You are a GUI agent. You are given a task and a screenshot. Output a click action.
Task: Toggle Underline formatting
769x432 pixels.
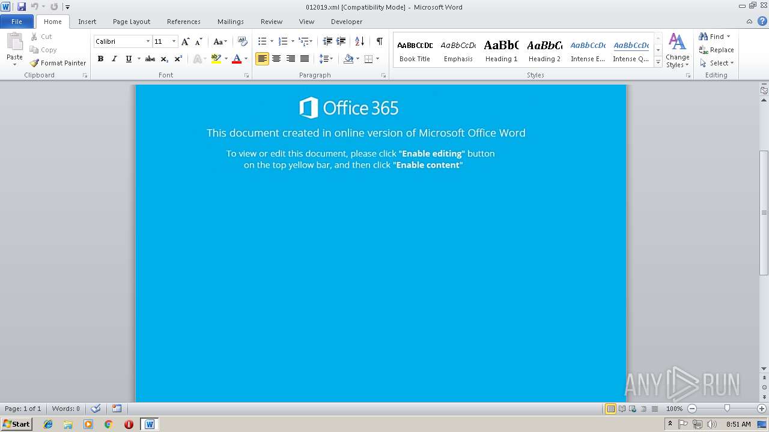tap(129, 59)
